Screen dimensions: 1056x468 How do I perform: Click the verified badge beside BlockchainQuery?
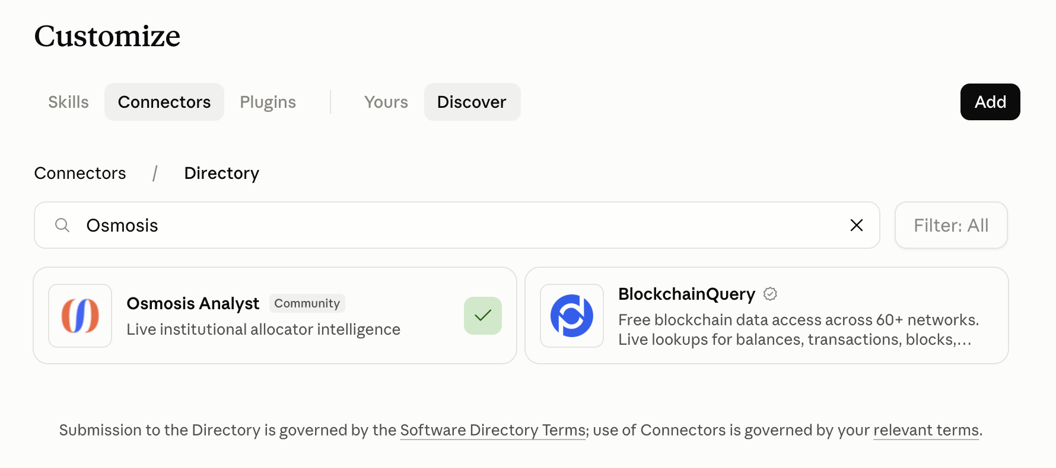(770, 294)
